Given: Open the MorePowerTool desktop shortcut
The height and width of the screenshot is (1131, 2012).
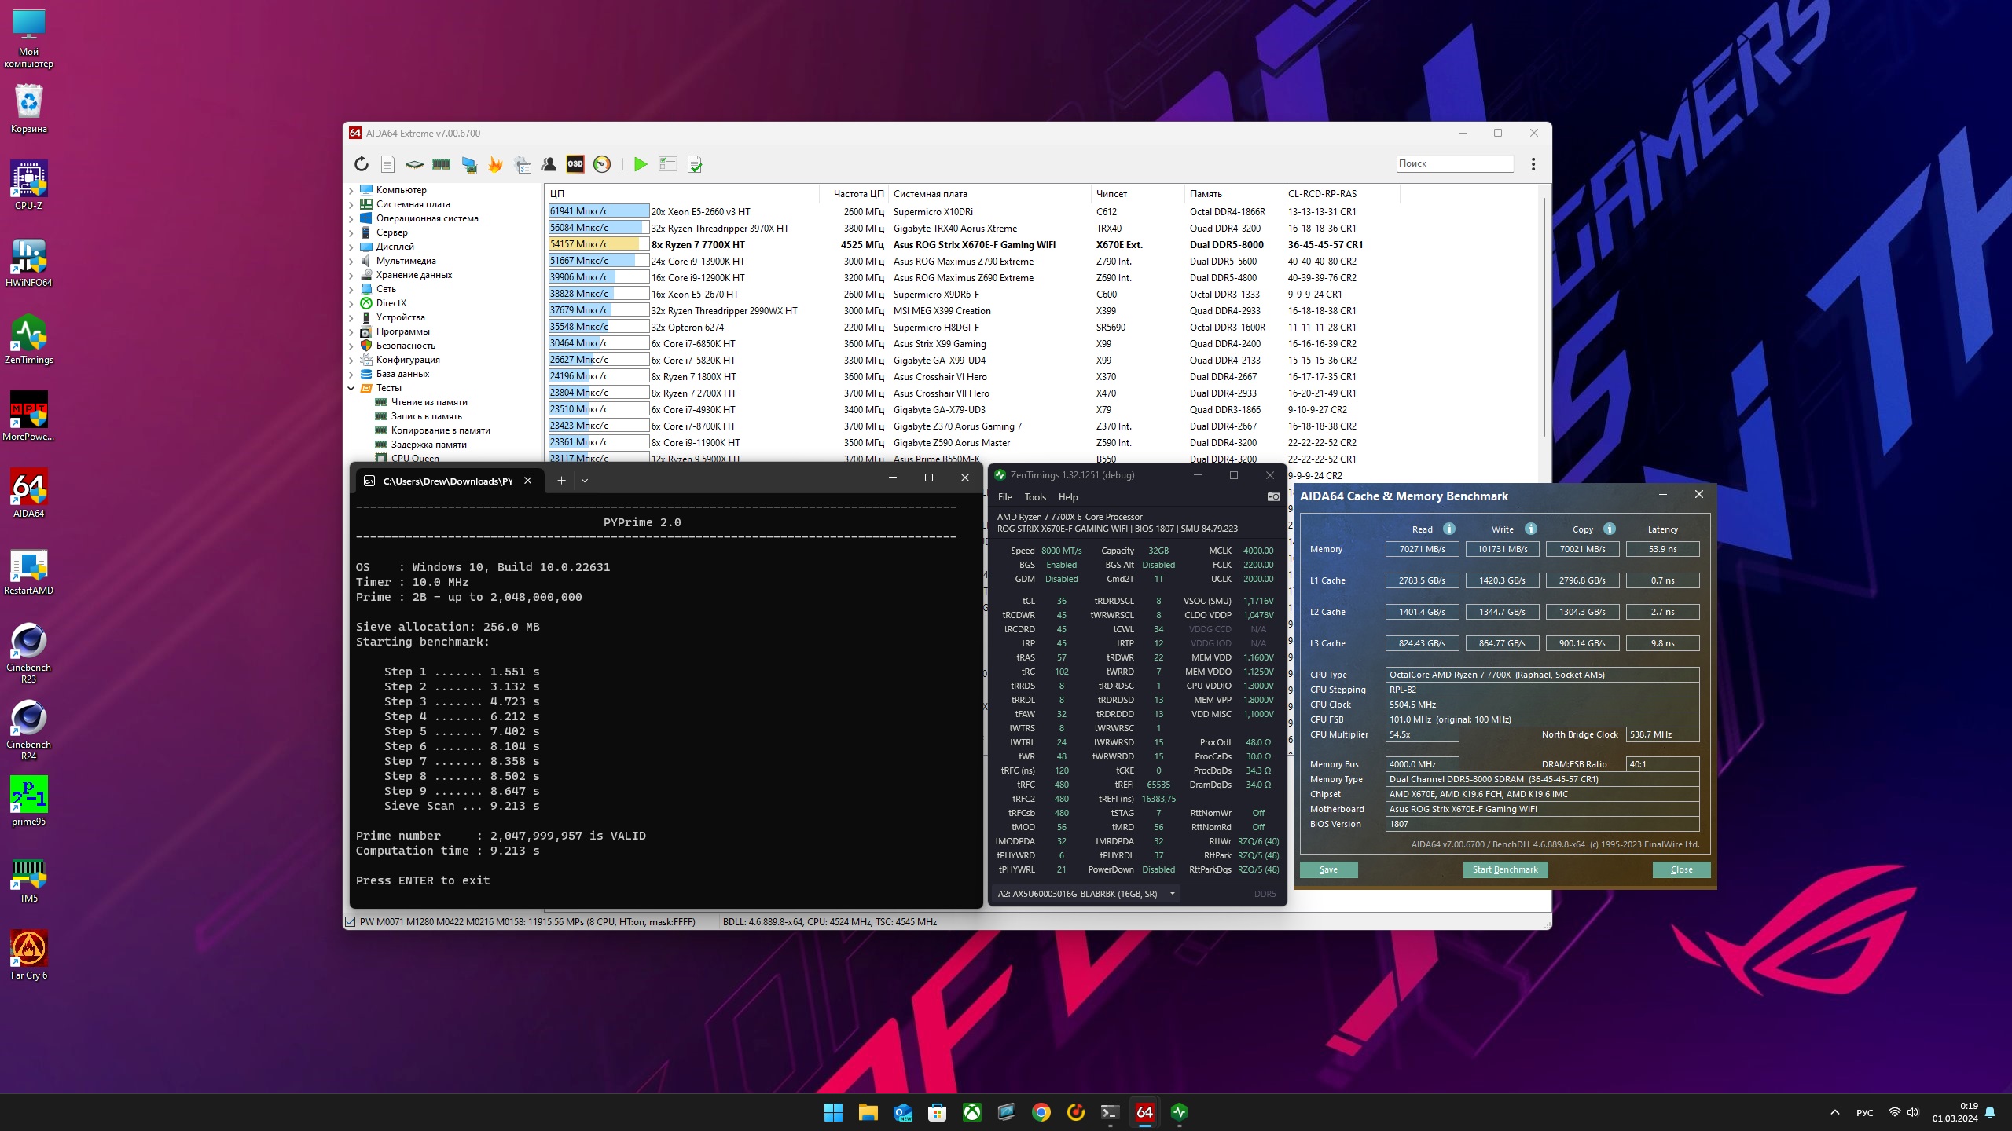Looking at the screenshot, I should (29, 416).
